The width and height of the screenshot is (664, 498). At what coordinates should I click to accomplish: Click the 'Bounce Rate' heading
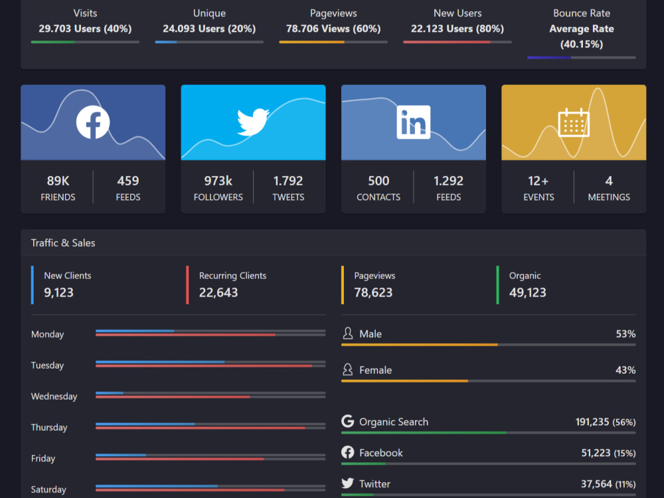pos(582,13)
